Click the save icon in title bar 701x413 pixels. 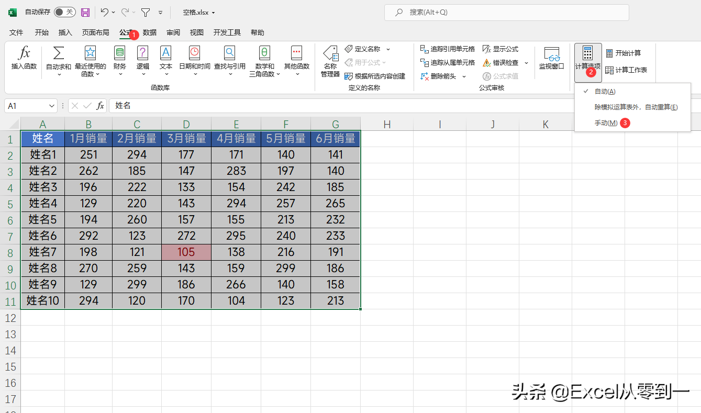(x=85, y=12)
